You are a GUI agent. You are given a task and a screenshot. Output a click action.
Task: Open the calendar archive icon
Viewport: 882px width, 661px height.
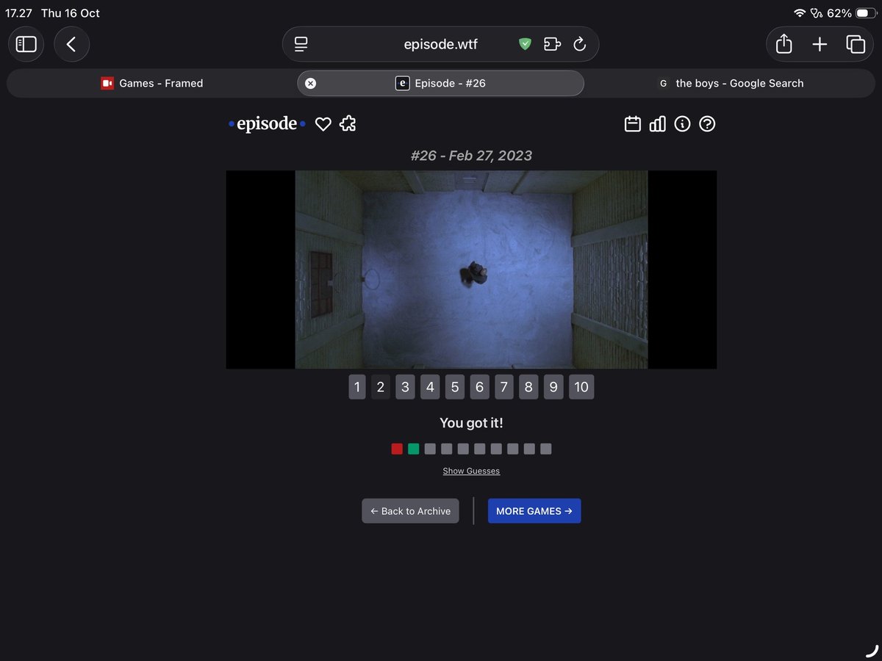[633, 124]
